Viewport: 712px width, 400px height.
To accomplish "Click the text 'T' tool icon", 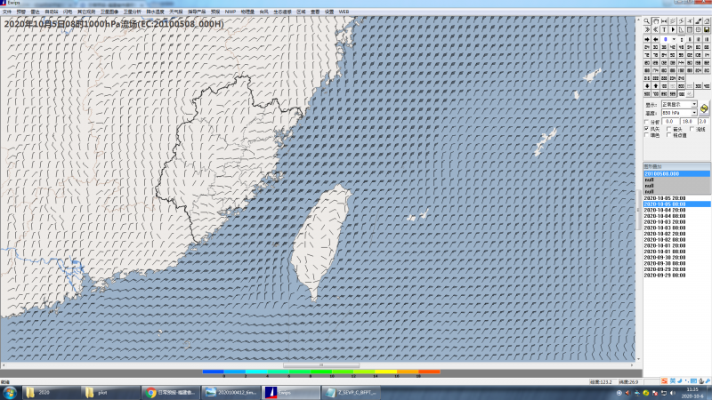I will coord(664,29).
